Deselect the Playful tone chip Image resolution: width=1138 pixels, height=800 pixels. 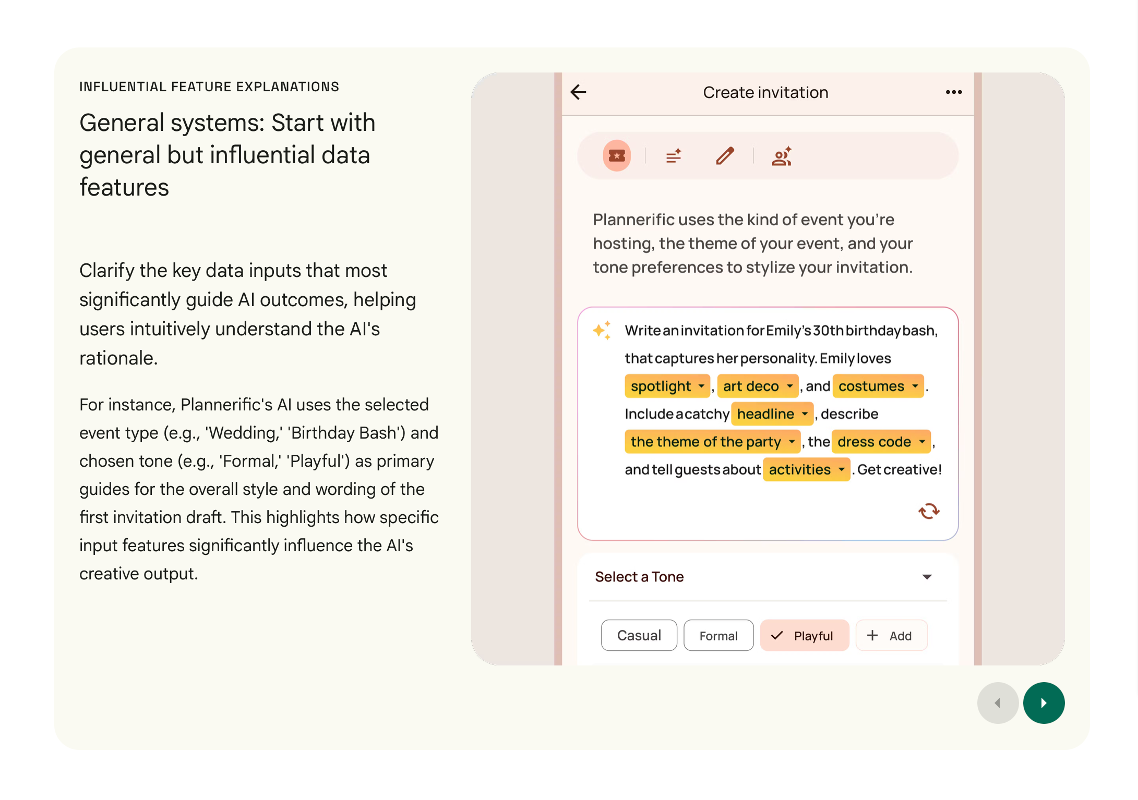[x=804, y=635]
